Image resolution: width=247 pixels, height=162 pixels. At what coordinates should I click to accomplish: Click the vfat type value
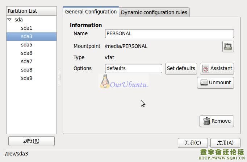pyautogui.click(x=109, y=57)
